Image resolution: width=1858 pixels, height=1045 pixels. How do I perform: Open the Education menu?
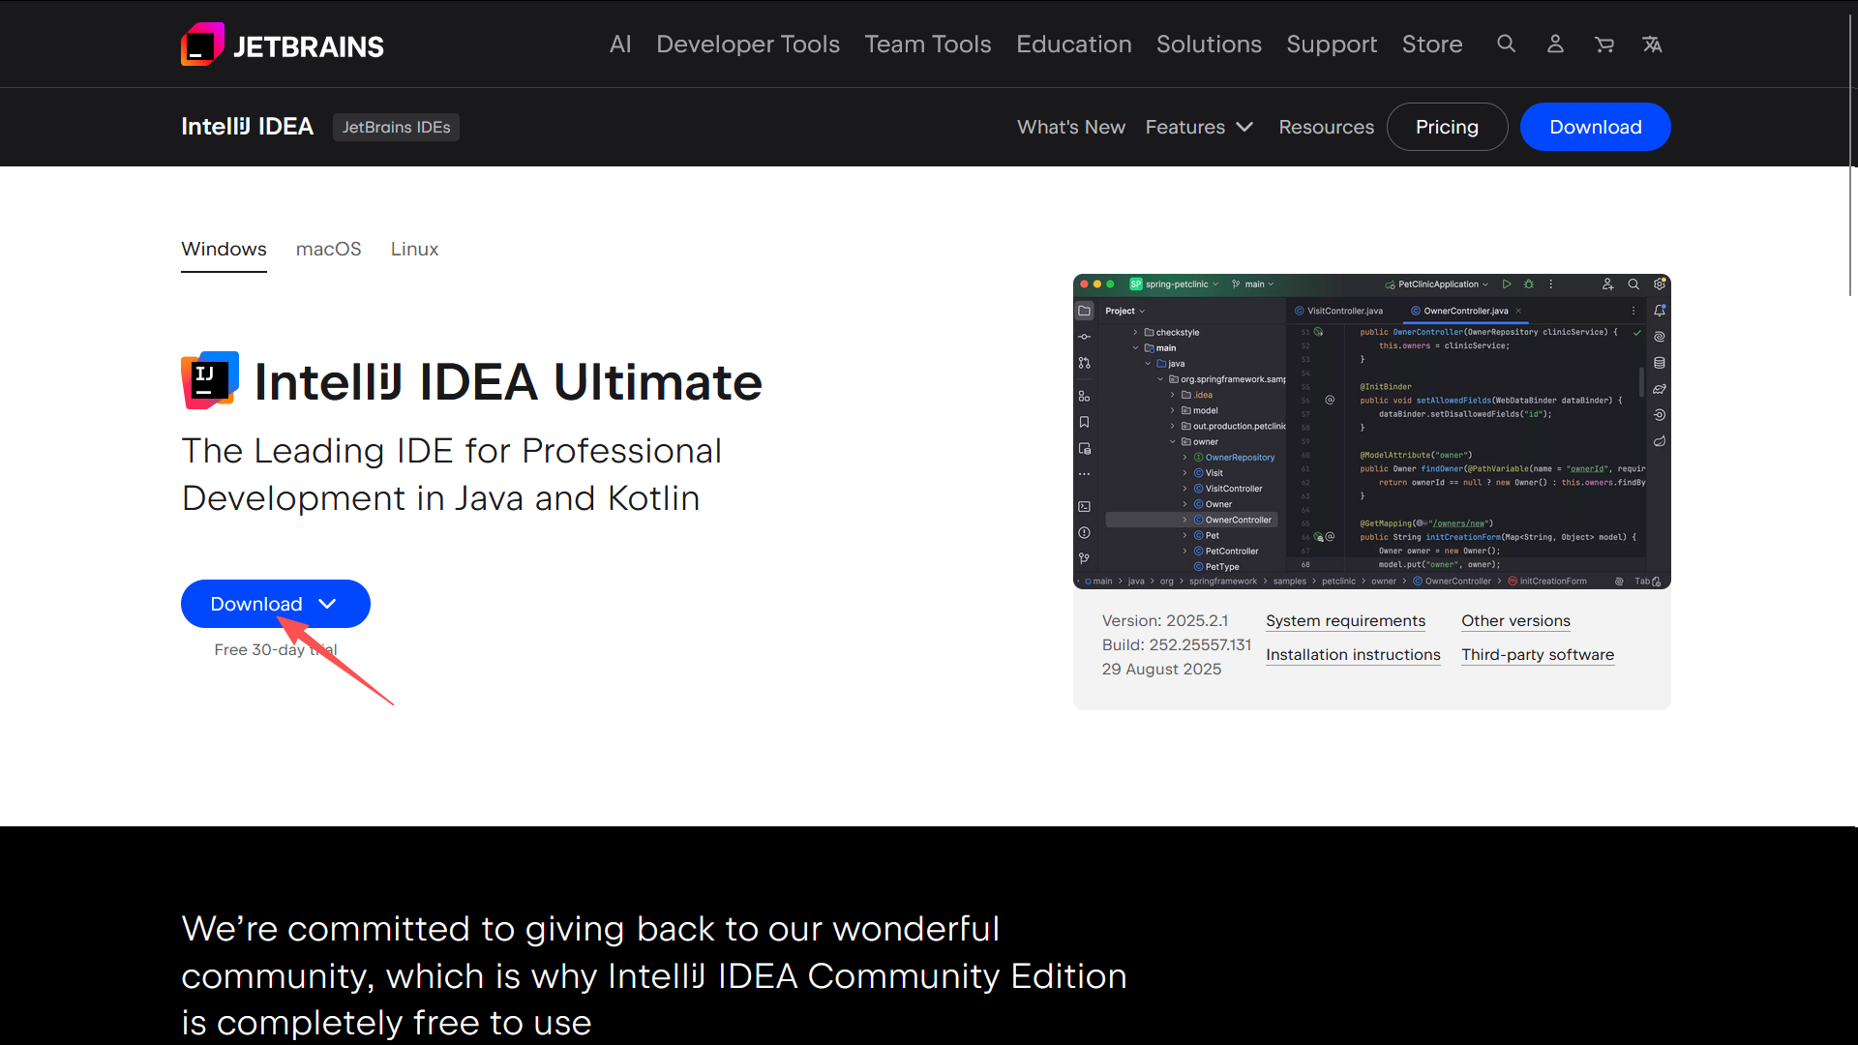tap(1074, 45)
